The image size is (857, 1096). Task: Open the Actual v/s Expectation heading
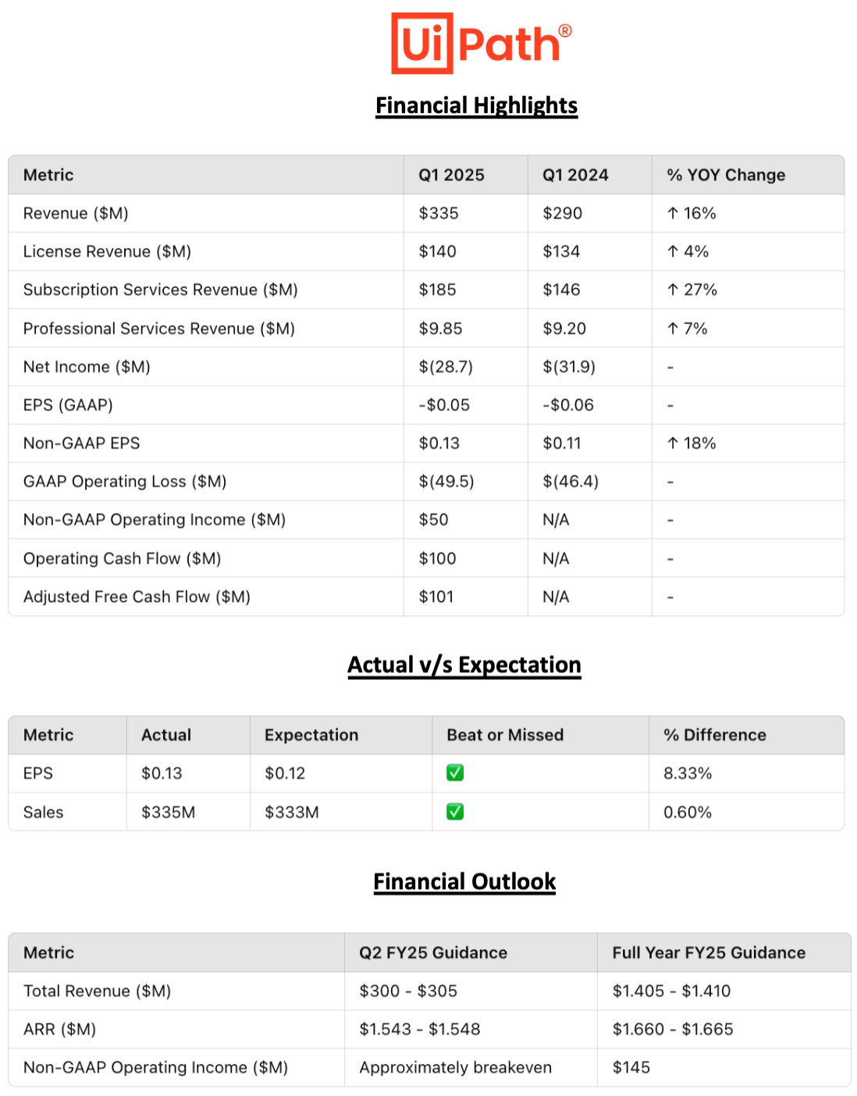pyautogui.click(x=464, y=665)
